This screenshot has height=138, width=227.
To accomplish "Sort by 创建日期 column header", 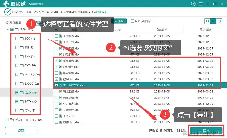I will [x=162, y=29].
